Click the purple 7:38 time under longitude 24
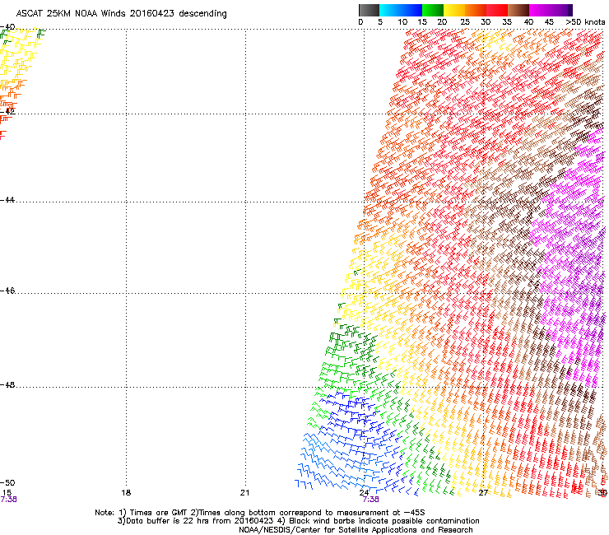The height and width of the screenshot is (535, 609). (370, 500)
